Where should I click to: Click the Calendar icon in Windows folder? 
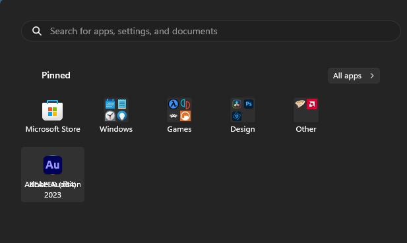click(110, 104)
